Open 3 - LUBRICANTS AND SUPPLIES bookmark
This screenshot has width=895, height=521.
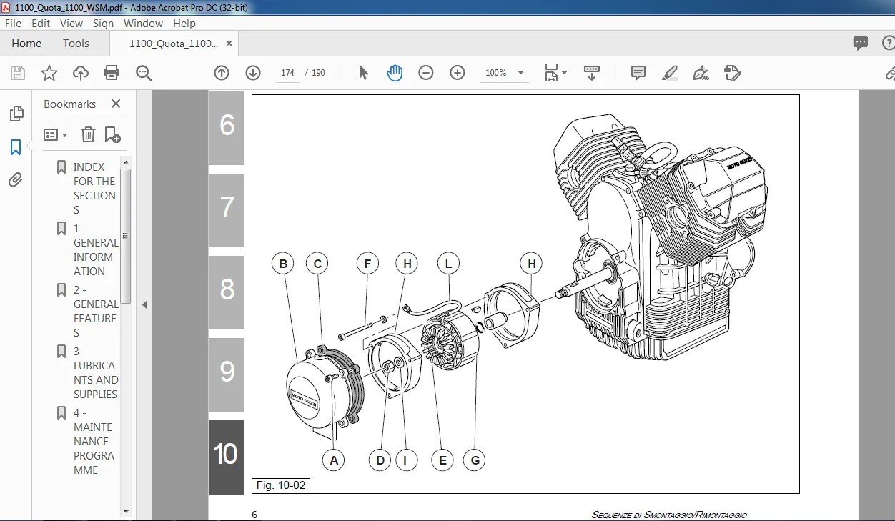tap(95, 372)
